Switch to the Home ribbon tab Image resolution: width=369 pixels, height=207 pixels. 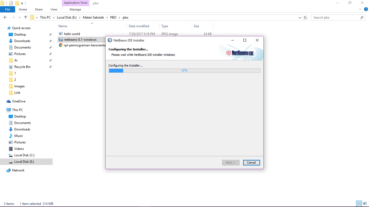tap(23, 9)
